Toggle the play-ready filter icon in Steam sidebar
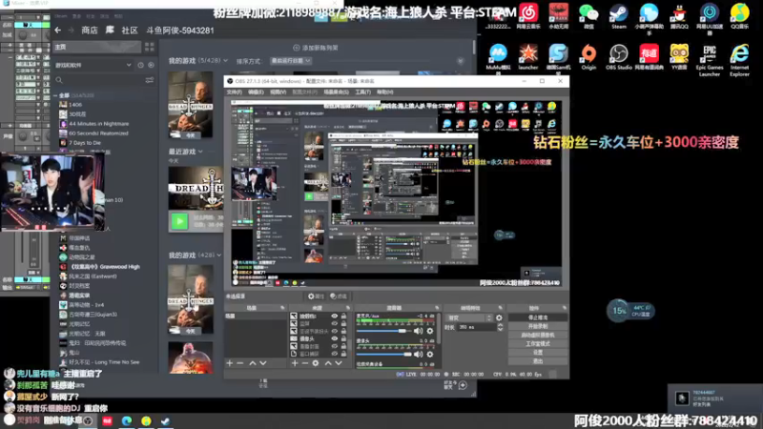Viewport: 763px width, 429px height. coord(151,65)
